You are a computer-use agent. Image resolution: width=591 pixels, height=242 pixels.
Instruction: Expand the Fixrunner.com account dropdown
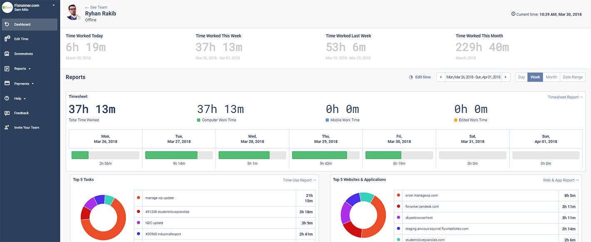53,5
